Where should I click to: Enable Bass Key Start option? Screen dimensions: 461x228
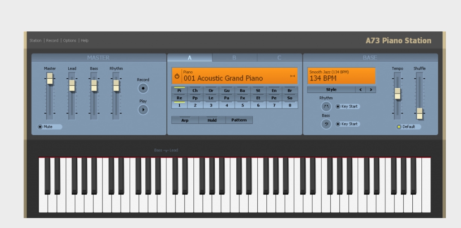click(x=347, y=124)
